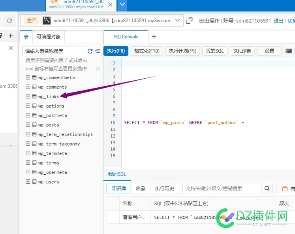Click the wp_terms table grid icon
Viewport: 295px width, 234px height.
click(x=34, y=162)
